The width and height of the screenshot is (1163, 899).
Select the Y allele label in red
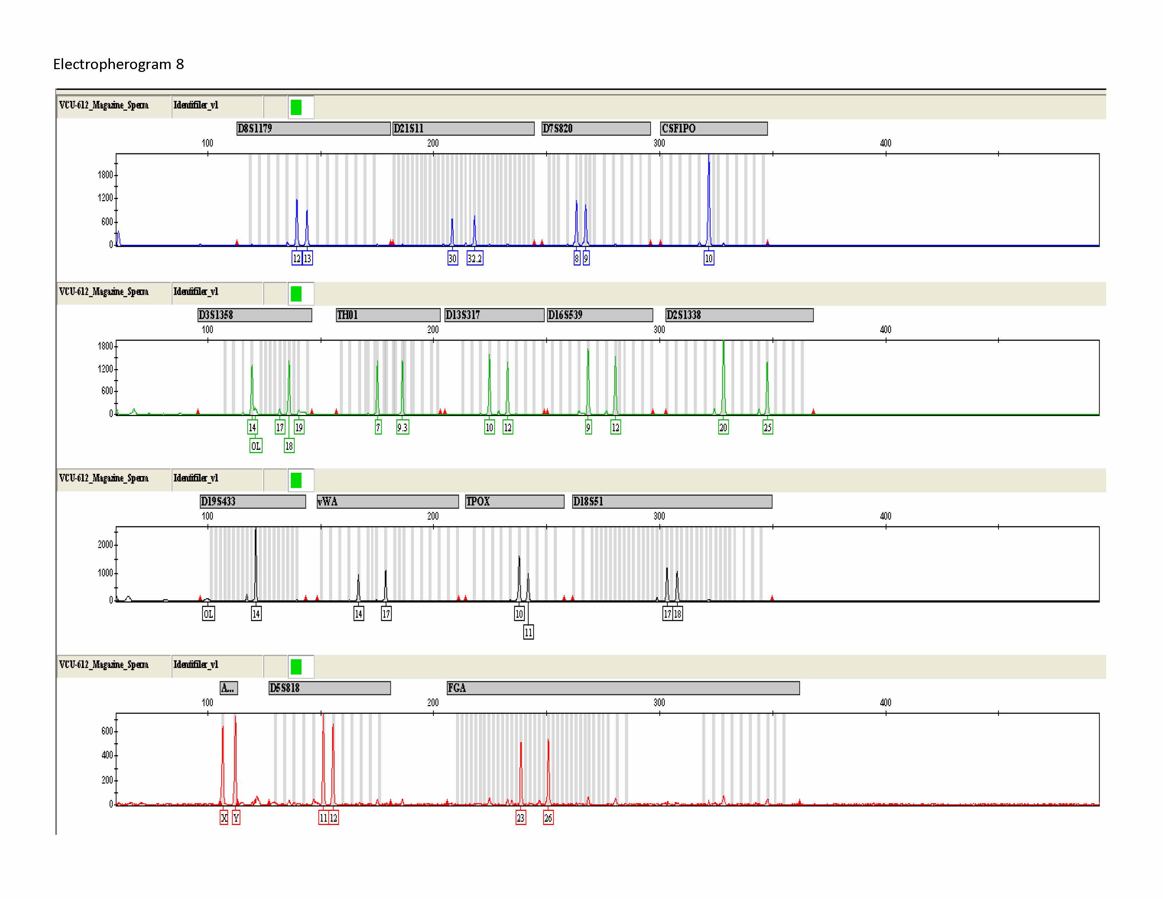(x=236, y=818)
